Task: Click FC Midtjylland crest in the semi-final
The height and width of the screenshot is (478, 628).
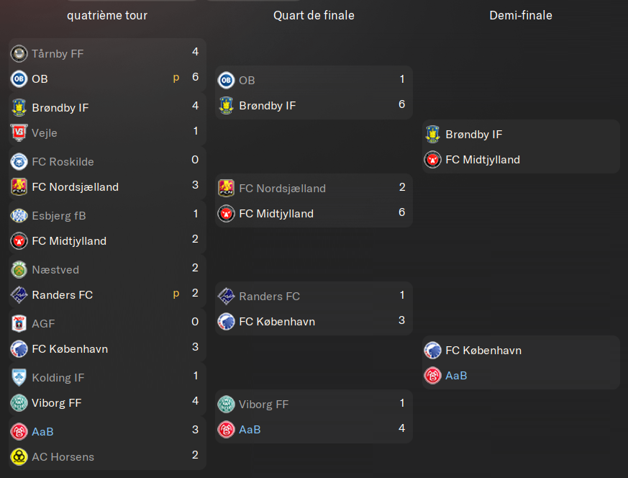Action: coord(432,160)
